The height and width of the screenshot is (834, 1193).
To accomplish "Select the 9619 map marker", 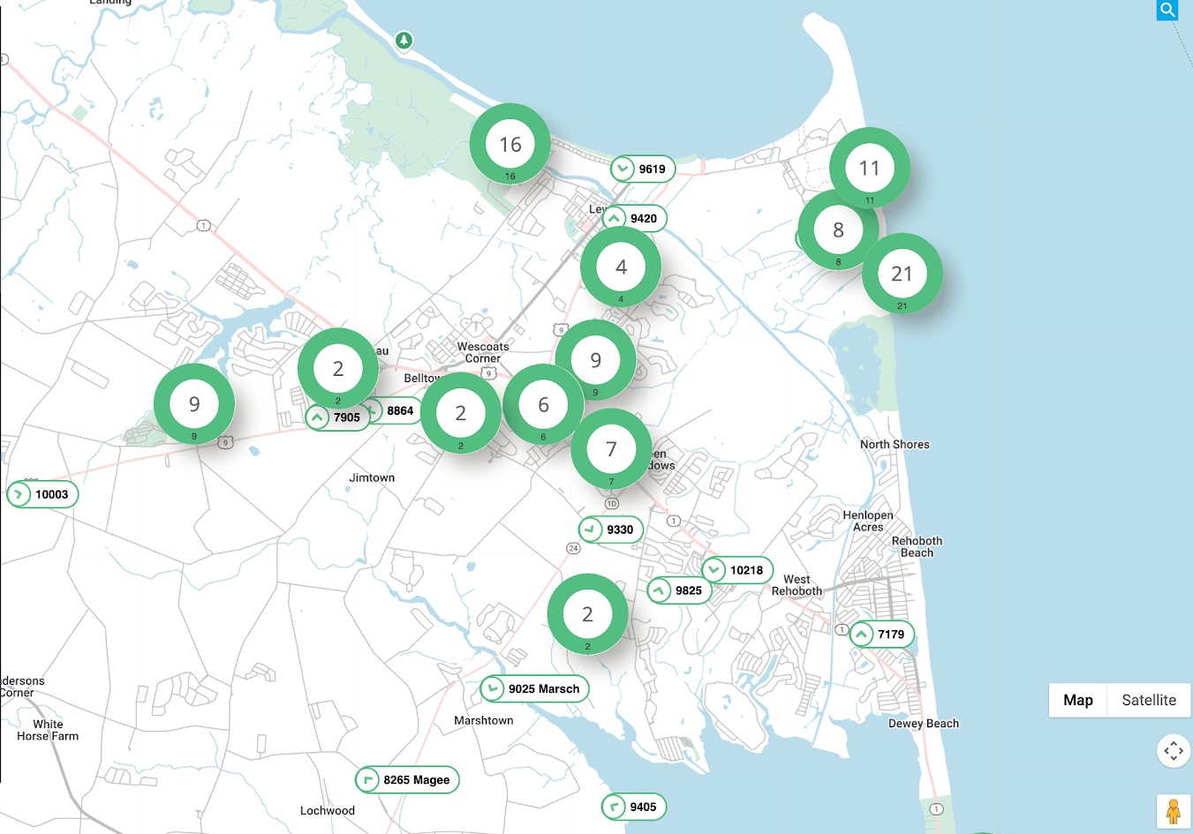I will click(x=643, y=169).
